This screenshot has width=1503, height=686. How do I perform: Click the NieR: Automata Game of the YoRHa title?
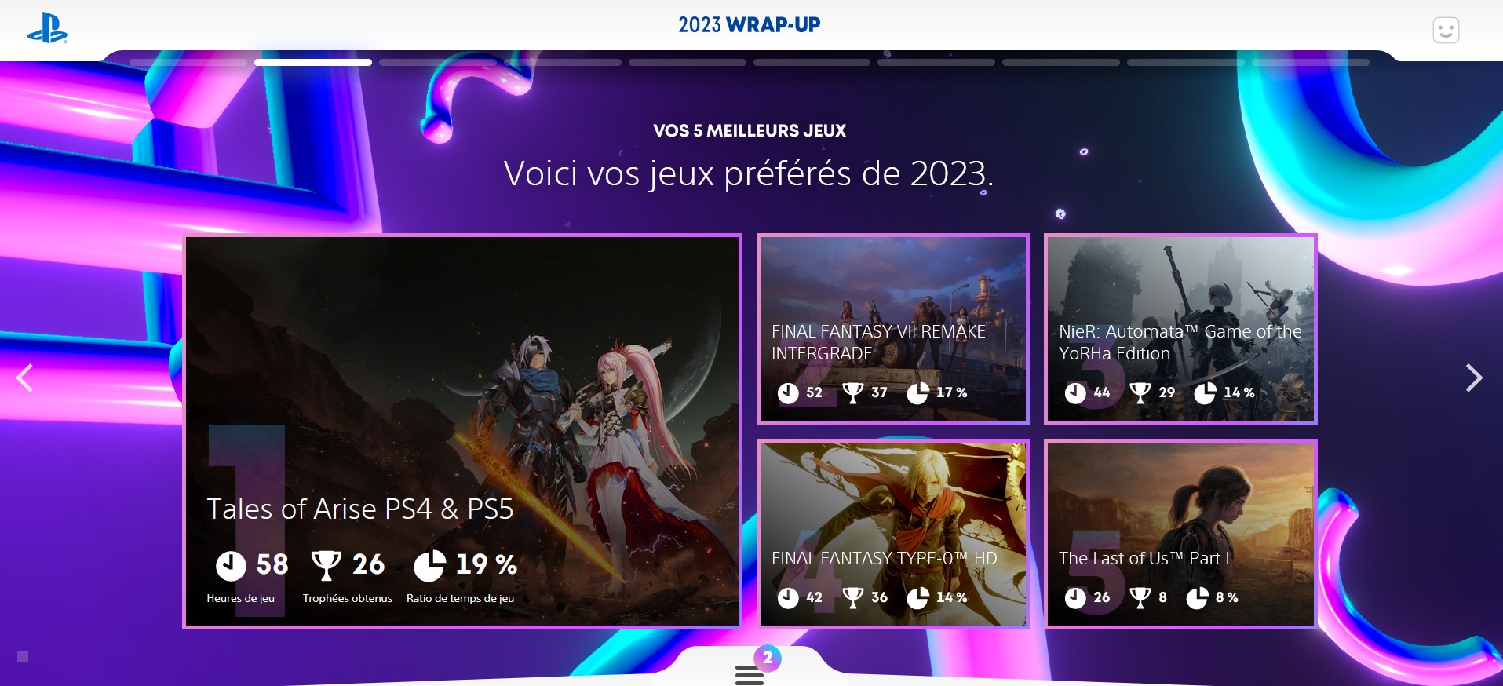tap(1180, 342)
